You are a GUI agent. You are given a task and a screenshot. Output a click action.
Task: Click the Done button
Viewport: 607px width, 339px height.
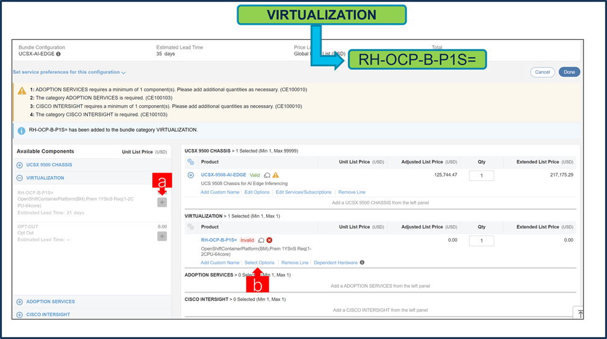(569, 72)
